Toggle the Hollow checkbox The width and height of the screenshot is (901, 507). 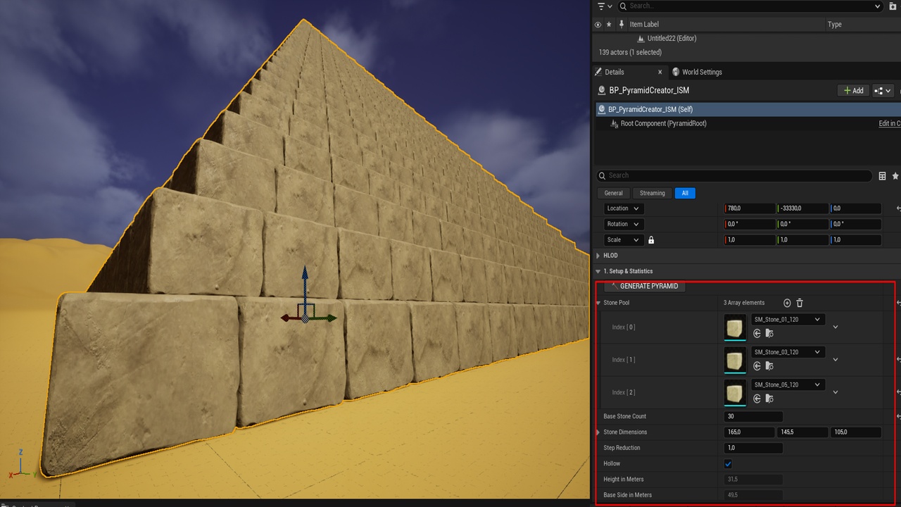click(x=728, y=464)
